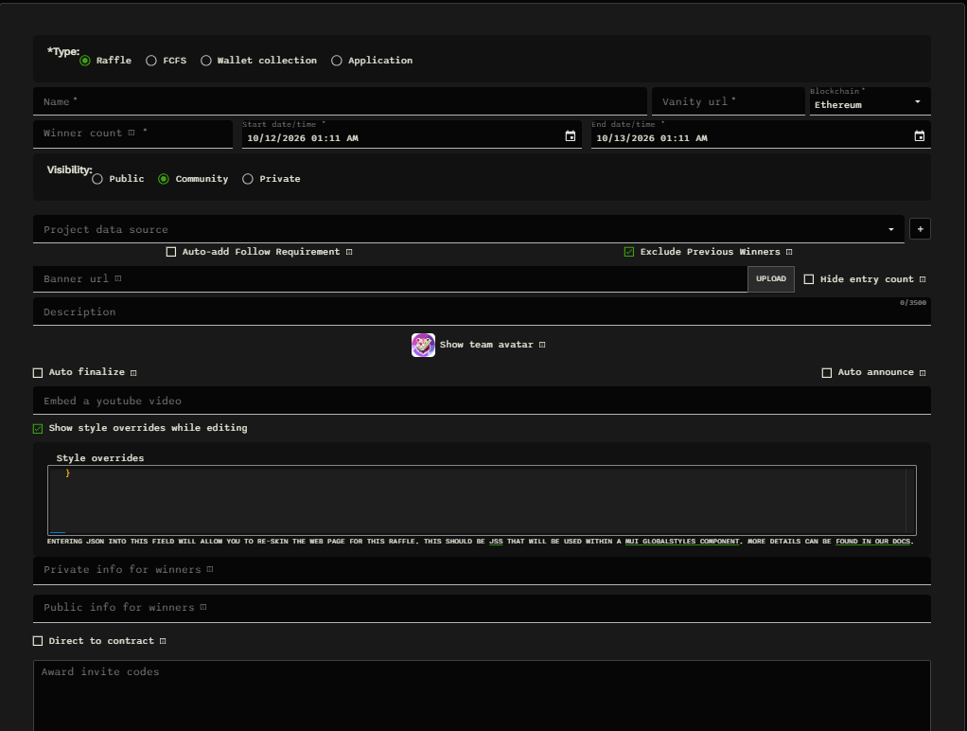Expand the Project data source dropdown
This screenshot has height=731, width=967.
pos(468,229)
